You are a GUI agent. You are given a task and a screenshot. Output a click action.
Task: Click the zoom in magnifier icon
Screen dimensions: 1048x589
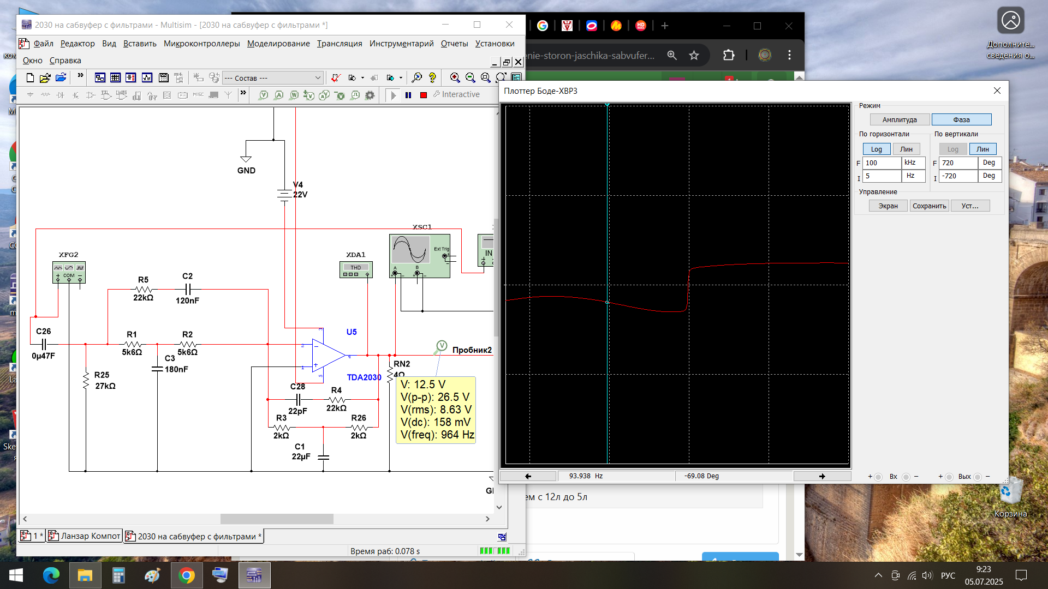(x=455, y=78)
